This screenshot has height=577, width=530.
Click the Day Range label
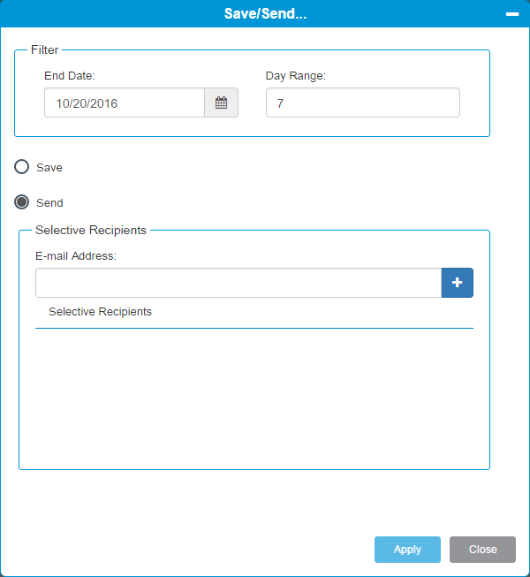[296, 76]
